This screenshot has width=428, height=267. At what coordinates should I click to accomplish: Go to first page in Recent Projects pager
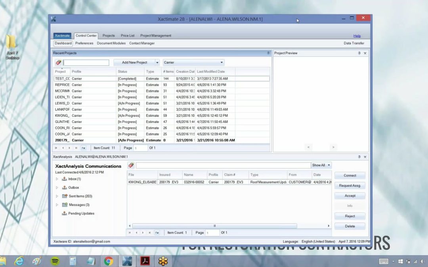(56, 148)
